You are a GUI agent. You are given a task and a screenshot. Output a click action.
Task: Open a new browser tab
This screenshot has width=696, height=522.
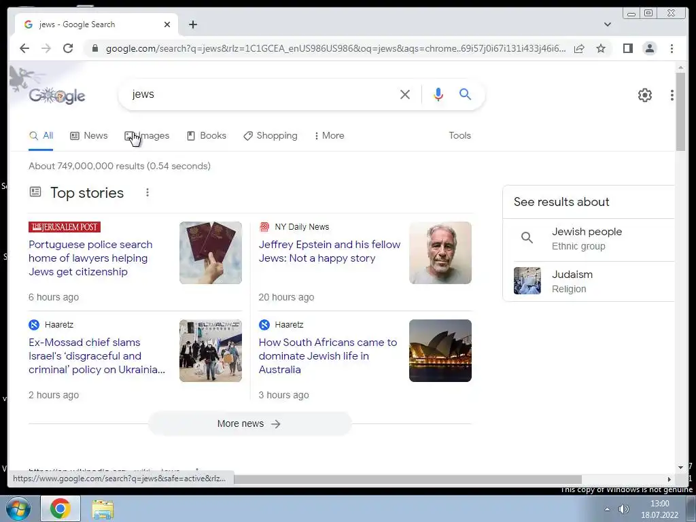click(x=192, y=24)
